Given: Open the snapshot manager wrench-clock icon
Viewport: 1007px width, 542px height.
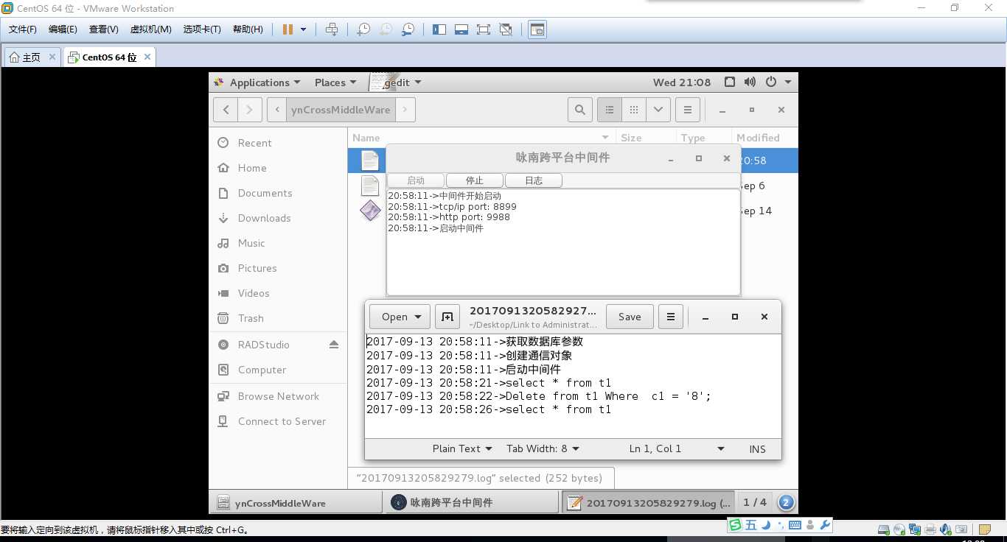Looking at the screenshot, I should tap(408, 29).
